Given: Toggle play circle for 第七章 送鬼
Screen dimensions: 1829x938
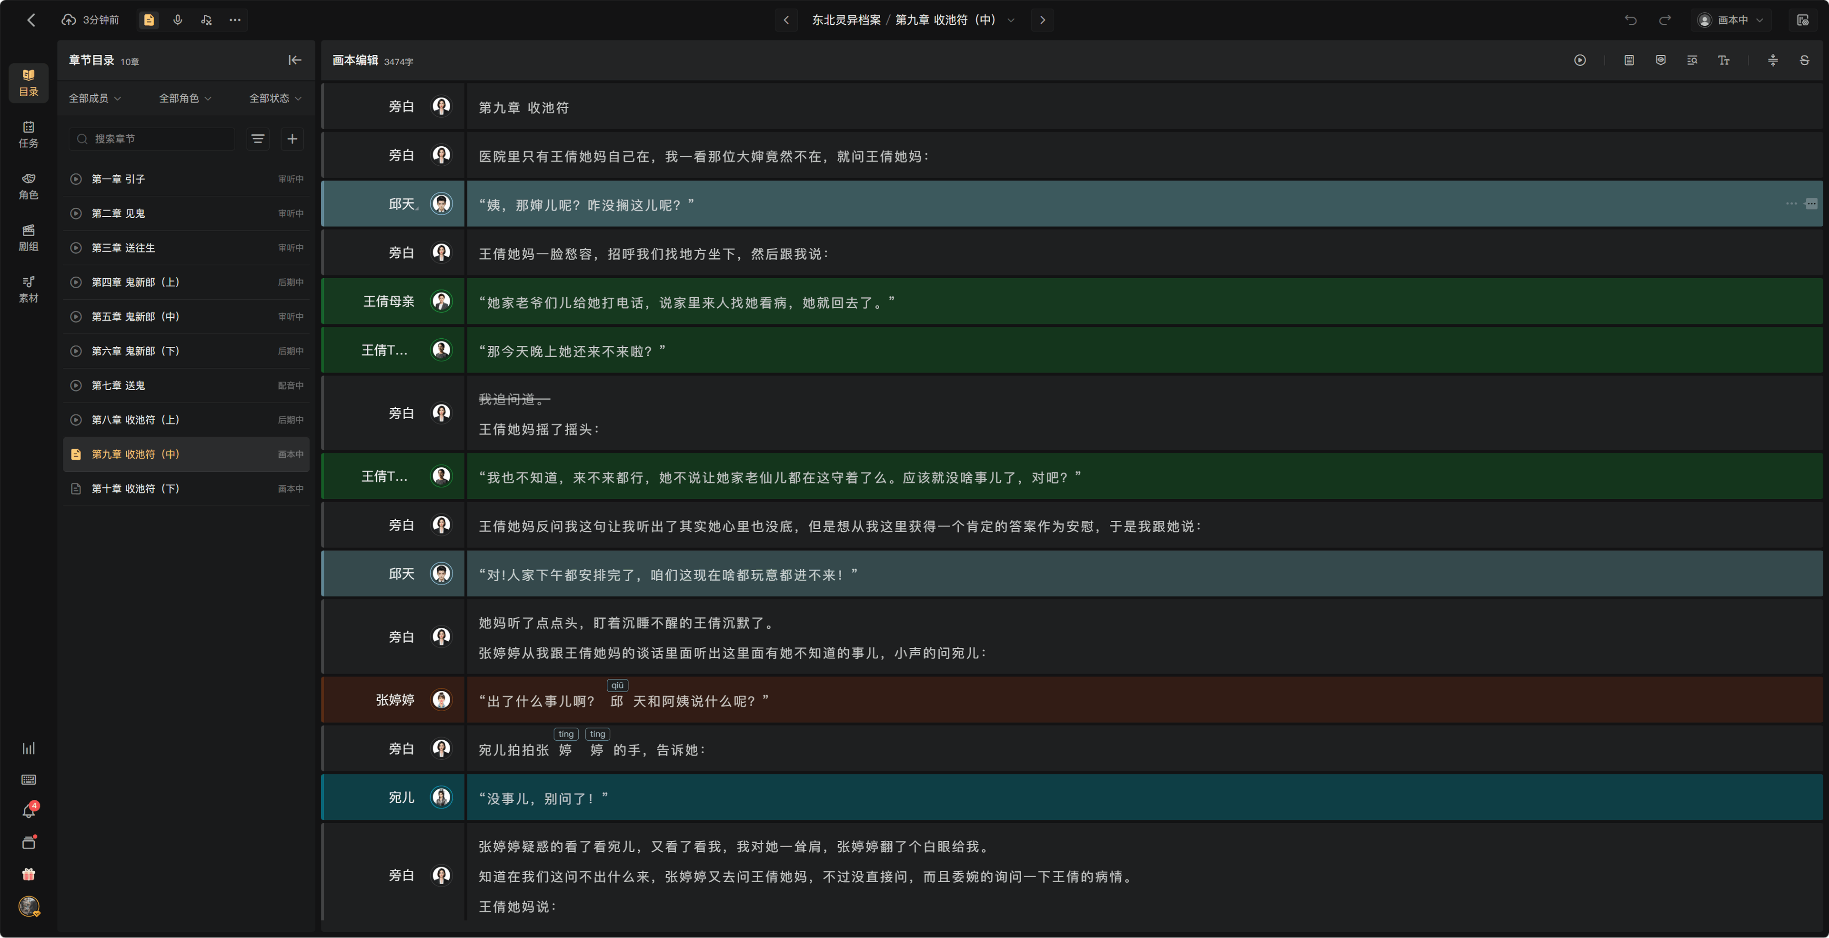Looking at the screenshot, I should pyautogui.click(x=76, y=385).
